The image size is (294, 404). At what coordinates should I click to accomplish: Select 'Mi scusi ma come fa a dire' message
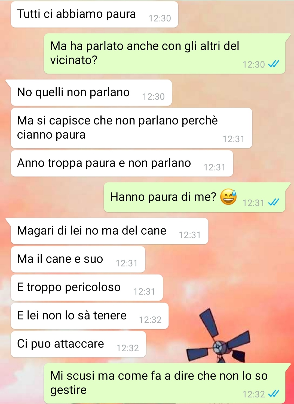pyautogui.click(x=165, y=383)
